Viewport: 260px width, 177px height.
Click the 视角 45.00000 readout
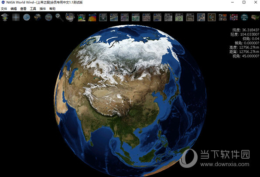[x=246, y=56]
